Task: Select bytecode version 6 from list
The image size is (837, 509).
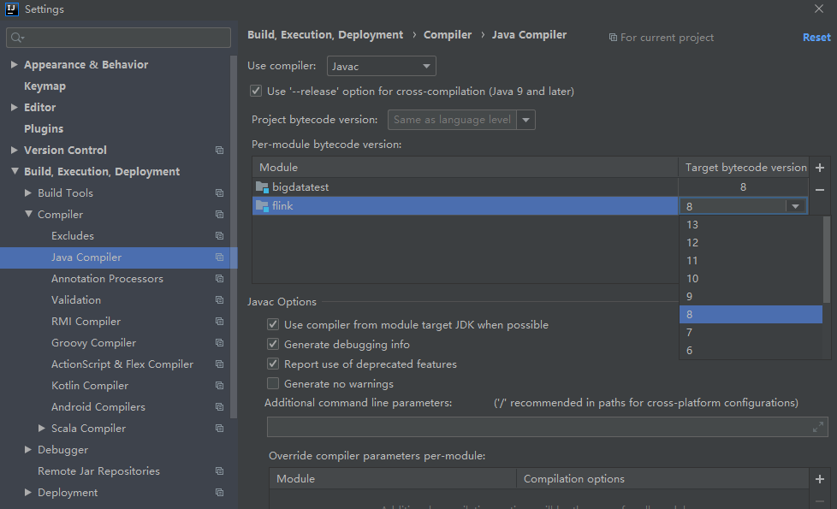Action: click(x=751, y=351)
